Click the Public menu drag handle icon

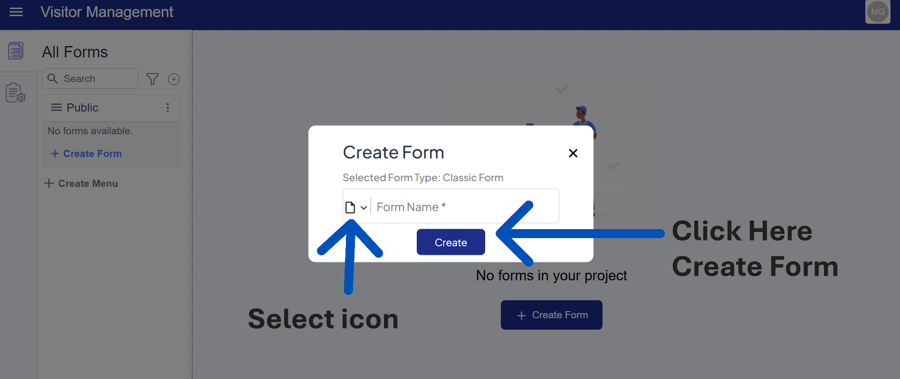(57, 108)
